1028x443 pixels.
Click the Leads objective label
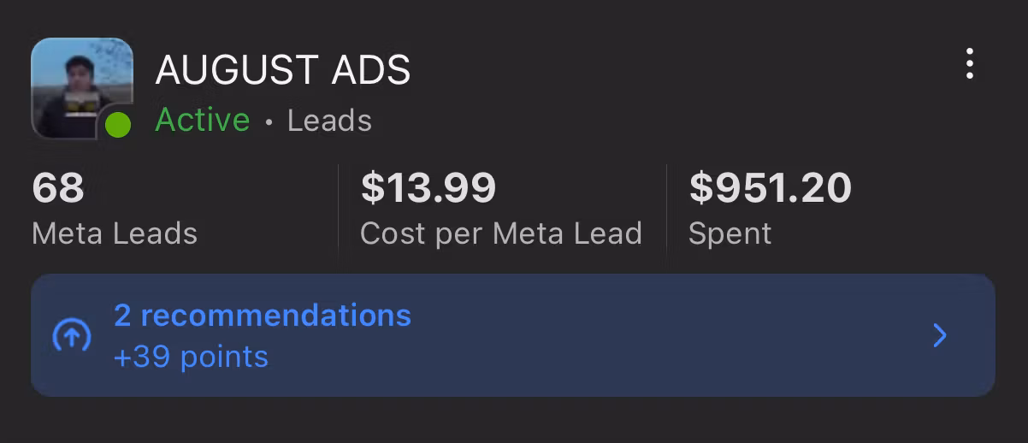pos(329,121)
